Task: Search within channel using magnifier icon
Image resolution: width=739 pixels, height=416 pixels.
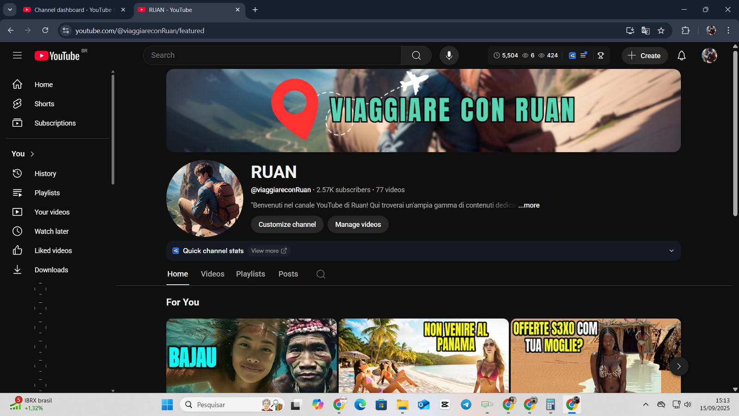Action: [x=321, y=274]
